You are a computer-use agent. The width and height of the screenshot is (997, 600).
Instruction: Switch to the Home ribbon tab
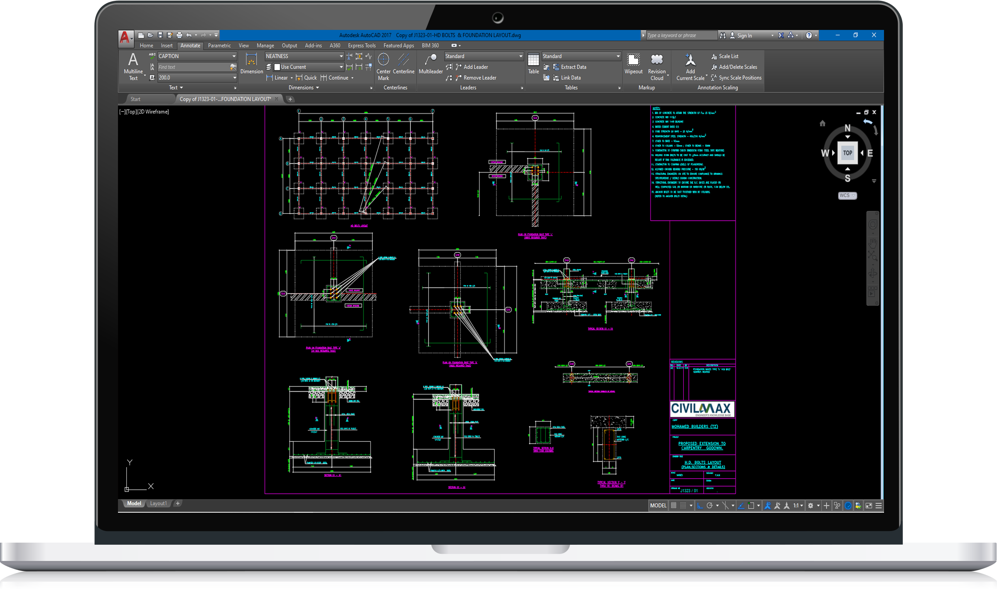pyautogui.click(x=146, y=46)
